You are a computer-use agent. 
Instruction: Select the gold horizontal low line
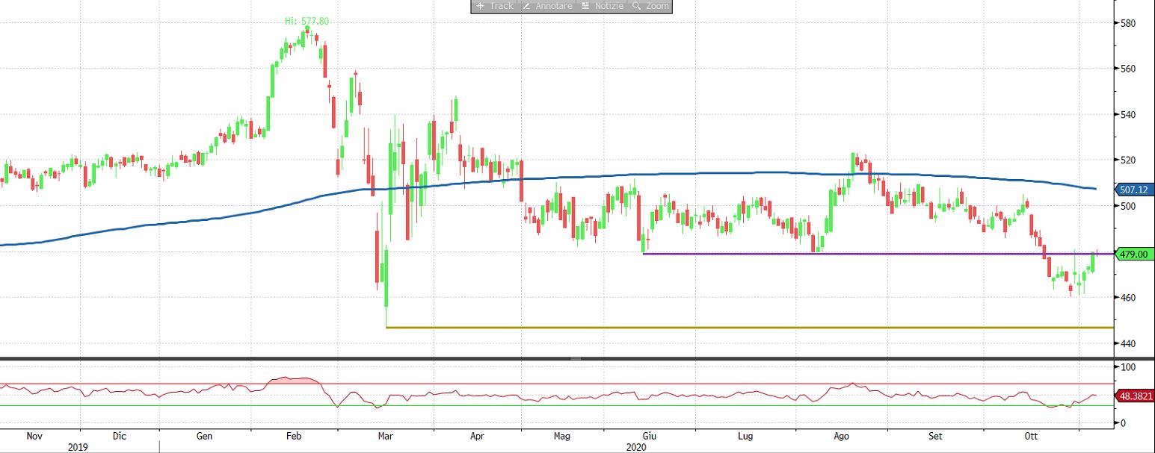pyautogui.click(x=749, y=328)
